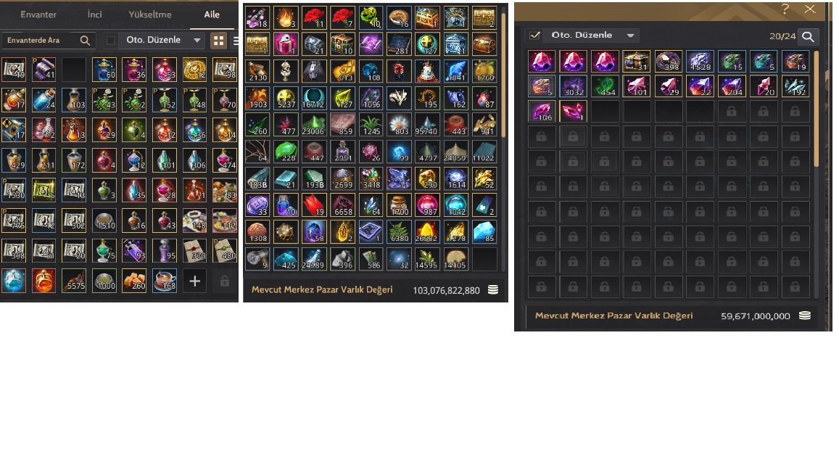Pick the dark crystal stack showing 3032
Viewport: 839px width, 470px height.
(x=573, y=86)
